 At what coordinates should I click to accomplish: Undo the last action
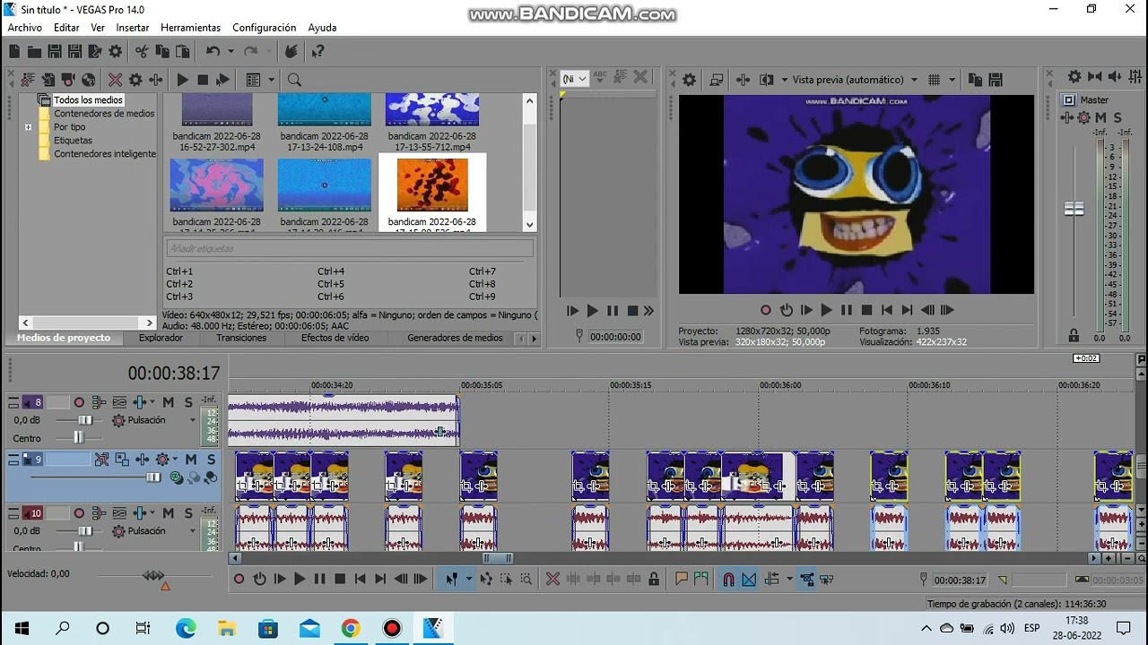tap(213, 52)
